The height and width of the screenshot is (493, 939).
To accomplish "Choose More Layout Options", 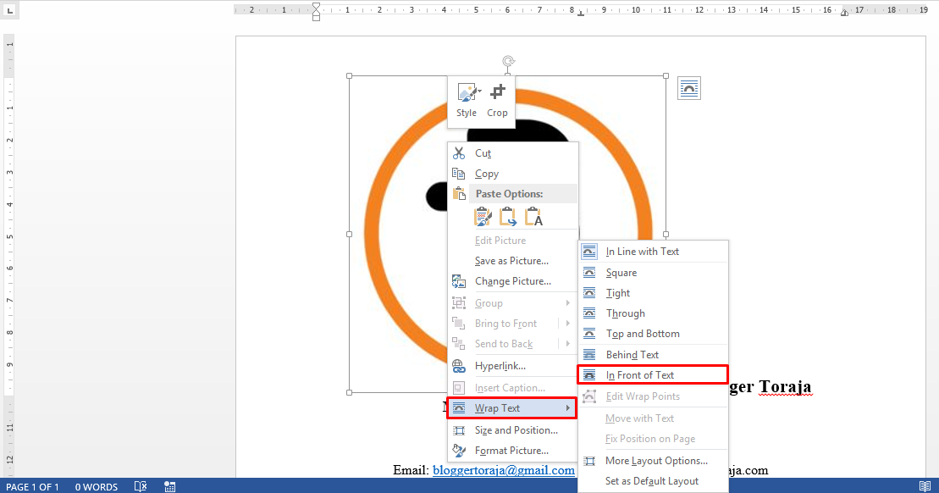I will click(654, 461).
